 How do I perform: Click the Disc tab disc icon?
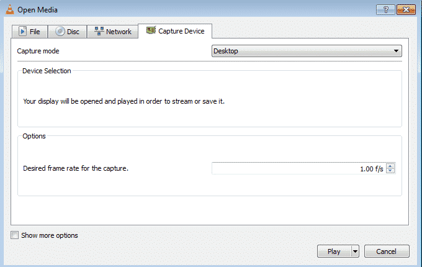(60, 32)
